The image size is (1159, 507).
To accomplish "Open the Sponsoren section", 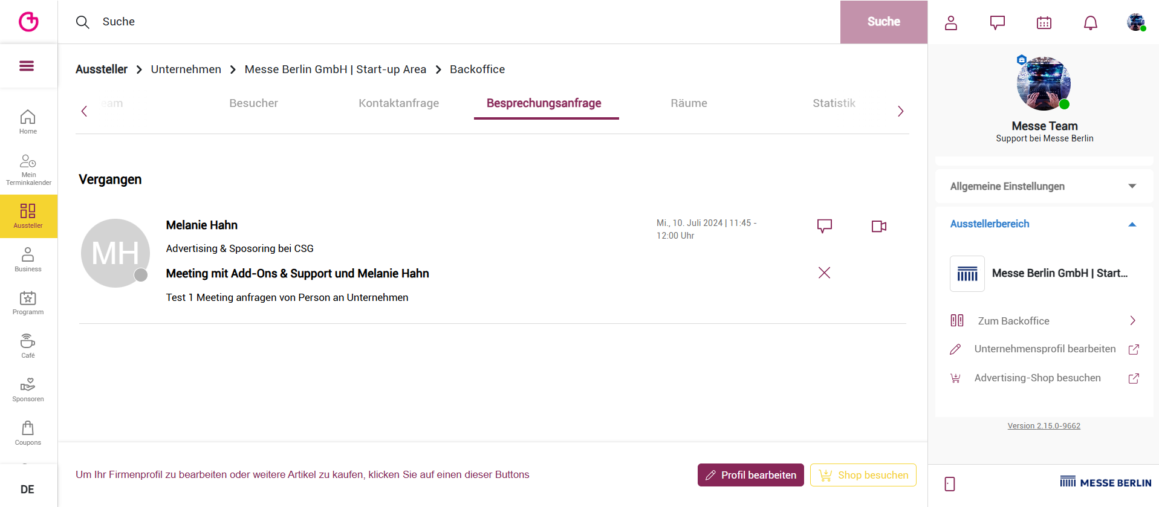I will coord(28,390).
